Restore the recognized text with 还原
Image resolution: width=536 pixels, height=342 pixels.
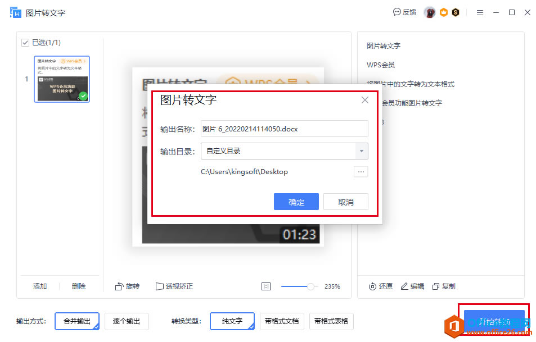point(380,286)
